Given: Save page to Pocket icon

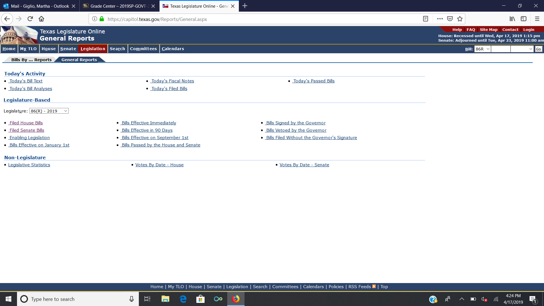Looking at the screenshot, I should tap(450, 19).
